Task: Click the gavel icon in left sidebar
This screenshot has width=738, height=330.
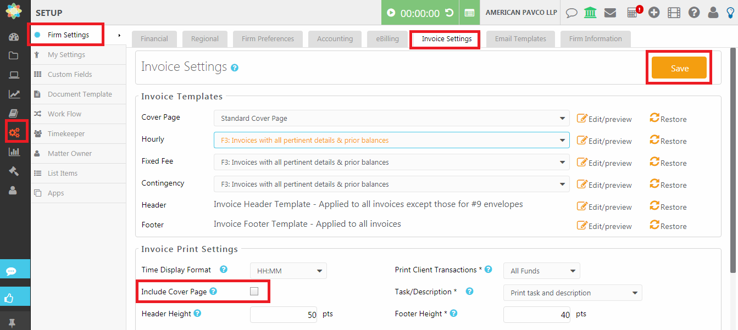Action: click(x=14, y=171)
